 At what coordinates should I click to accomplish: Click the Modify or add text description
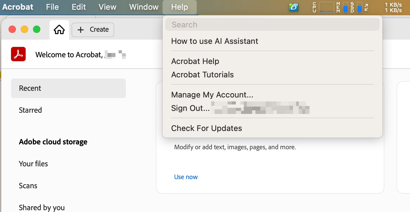point(235,147)
